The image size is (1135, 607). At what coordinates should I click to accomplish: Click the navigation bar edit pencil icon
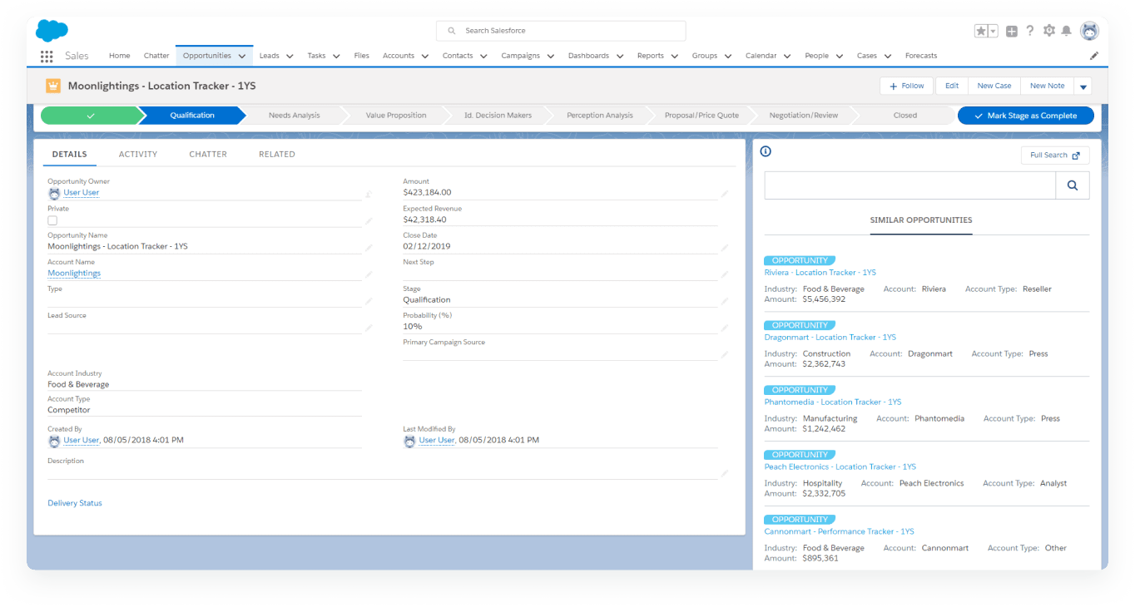tap(1094, 56)
